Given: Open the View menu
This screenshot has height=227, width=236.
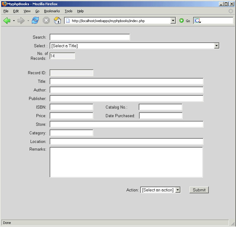Looking at the screenshot, I should coord(27,11).
